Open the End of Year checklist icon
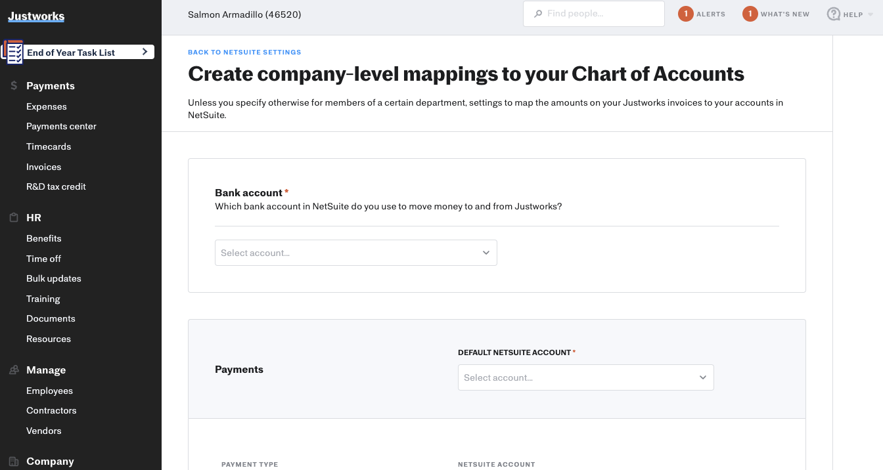This screenshot has width=883, height=470. [13, 53]
